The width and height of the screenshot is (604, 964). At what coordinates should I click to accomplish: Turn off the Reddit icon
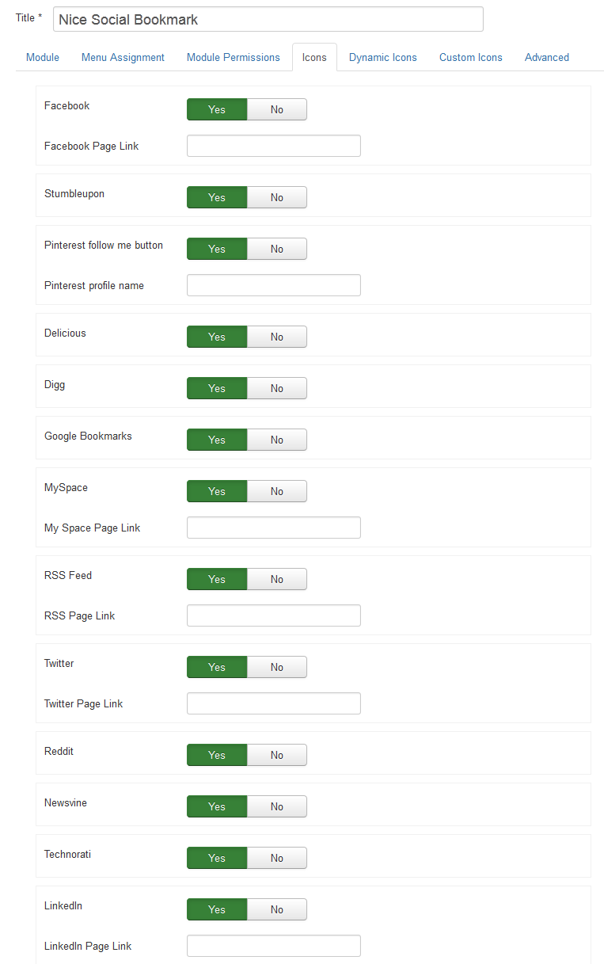[277, 755]
